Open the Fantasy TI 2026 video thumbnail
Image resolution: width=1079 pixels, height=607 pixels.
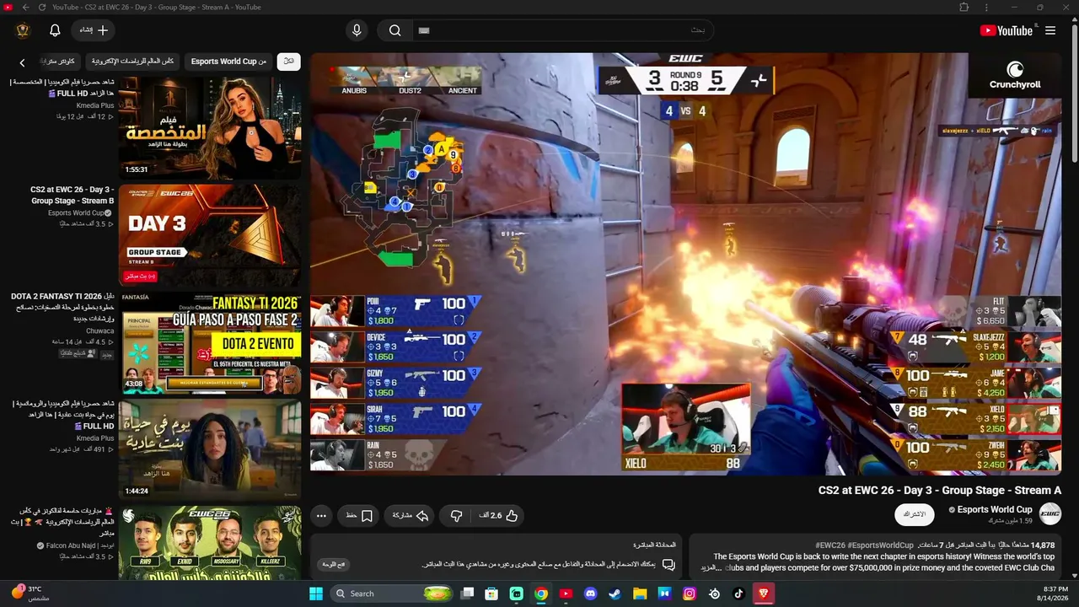coord(210,343)
